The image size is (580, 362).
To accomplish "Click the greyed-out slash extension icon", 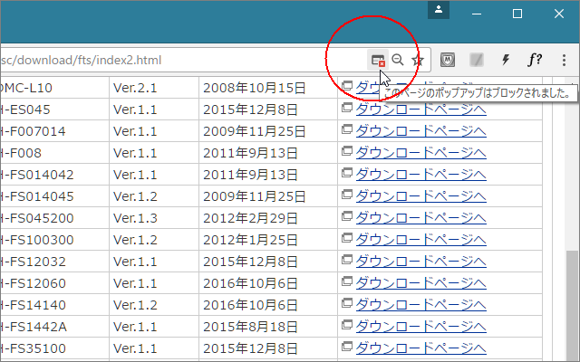I will pos(477,60).
